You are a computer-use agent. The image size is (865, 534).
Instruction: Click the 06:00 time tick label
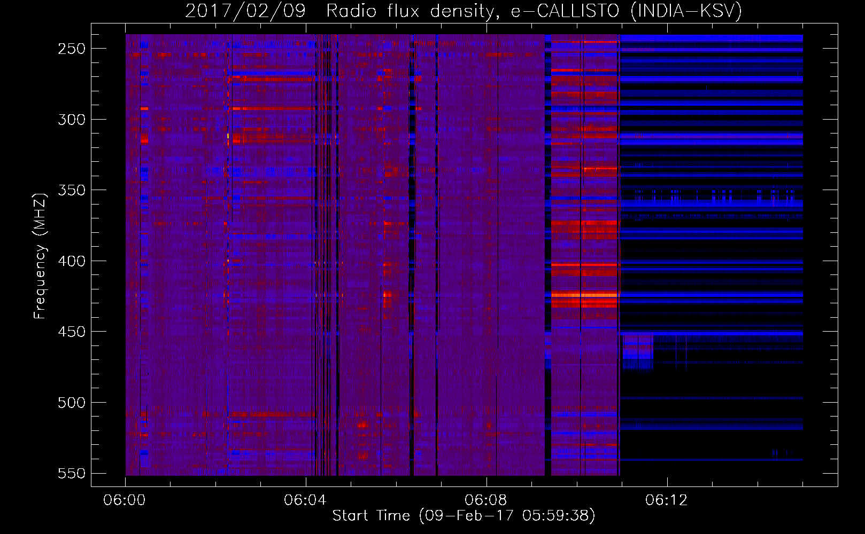[125, 500]
